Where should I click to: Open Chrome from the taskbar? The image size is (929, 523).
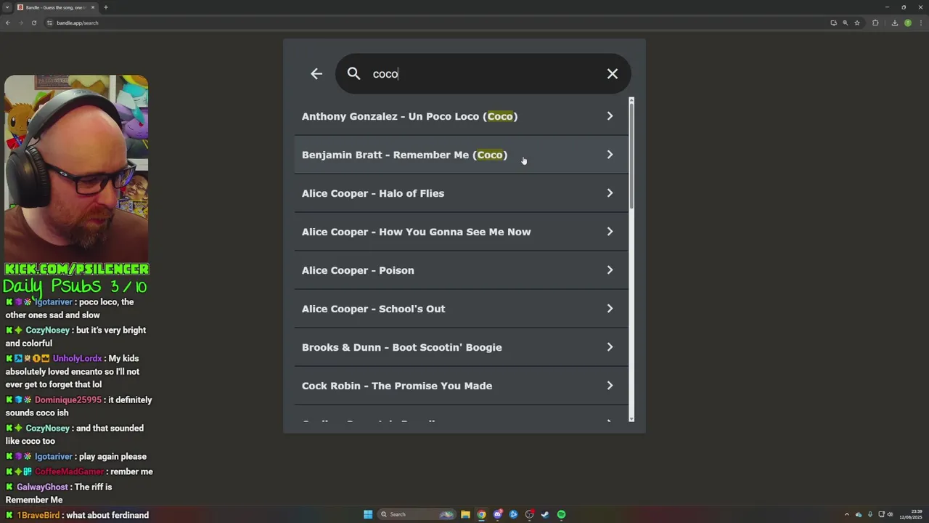(481, 514)
